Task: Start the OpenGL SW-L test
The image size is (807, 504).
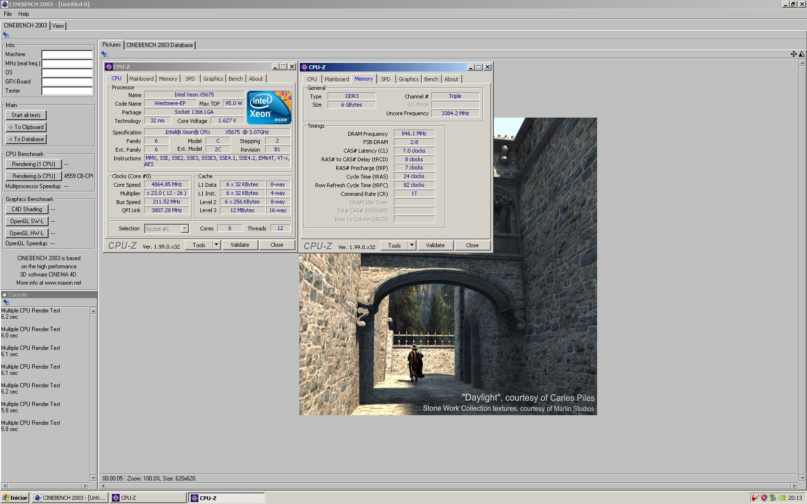Action: pyautogui.click(x=27, y=221)
